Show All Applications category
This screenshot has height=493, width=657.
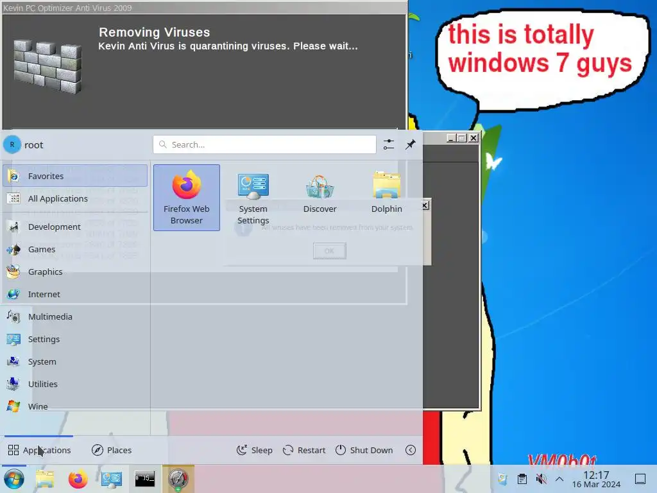click(75, 198)
